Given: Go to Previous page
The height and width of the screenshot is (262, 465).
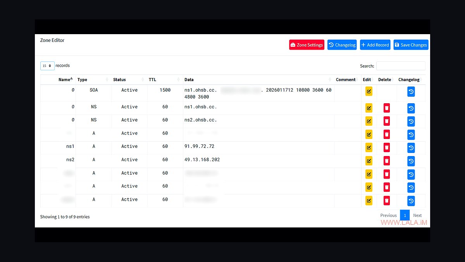Looking at the screenshot, I should pos(388,215).
